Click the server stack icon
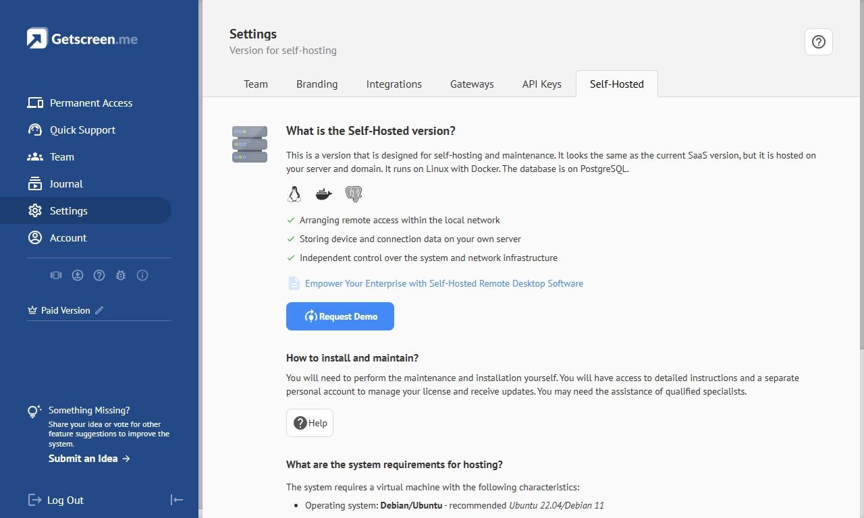 pos(250,144)
